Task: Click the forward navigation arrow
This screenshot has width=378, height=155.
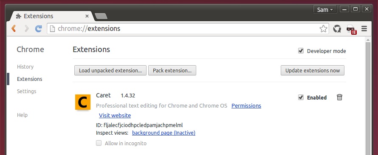Action: pyautogui.click(x=26, y=29)
